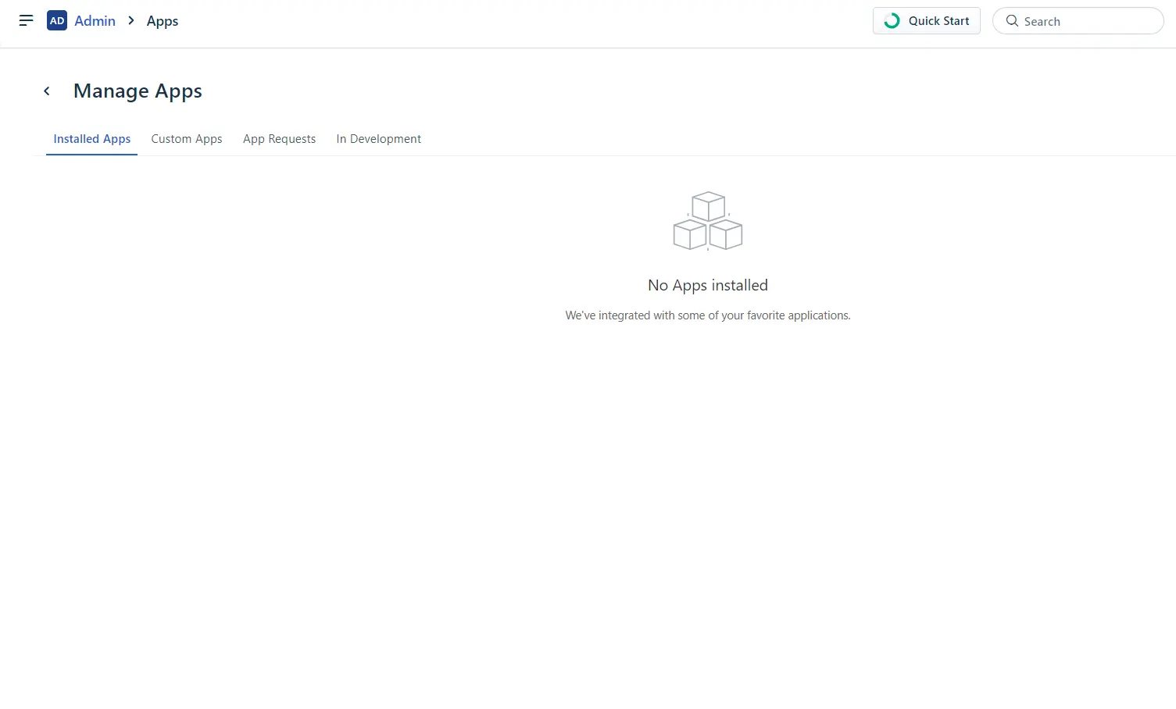Stay on the Installed Apps tab
Screen dimensions: 1176x709
click(x=91, y=138)
